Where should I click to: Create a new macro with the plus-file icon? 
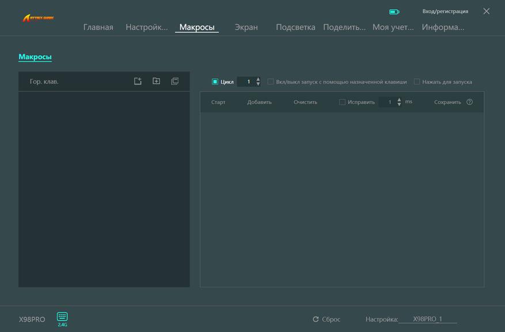138,81
